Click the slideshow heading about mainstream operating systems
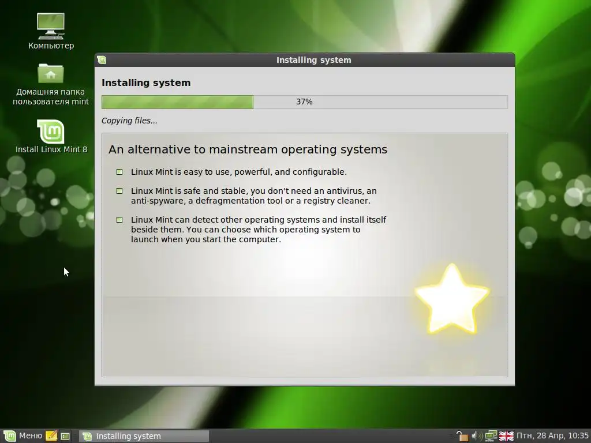The width and height of the screenshot is (591, 443). pyautogui.click(x=248, y=149)
